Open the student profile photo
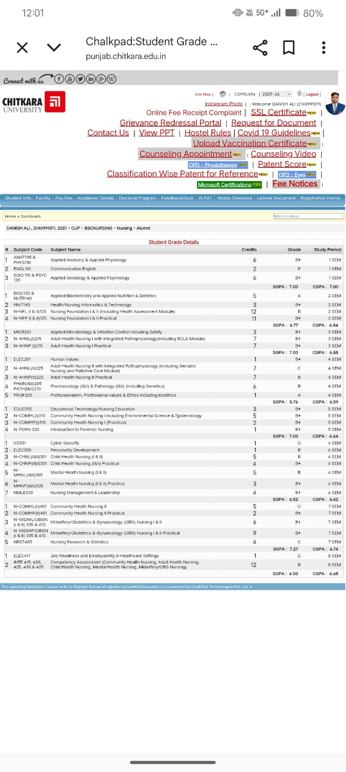Viewport: 346px width, 772px height. [335, 103]
